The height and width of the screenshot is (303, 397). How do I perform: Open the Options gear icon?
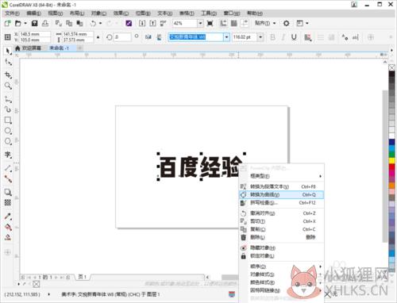[286, 23]
